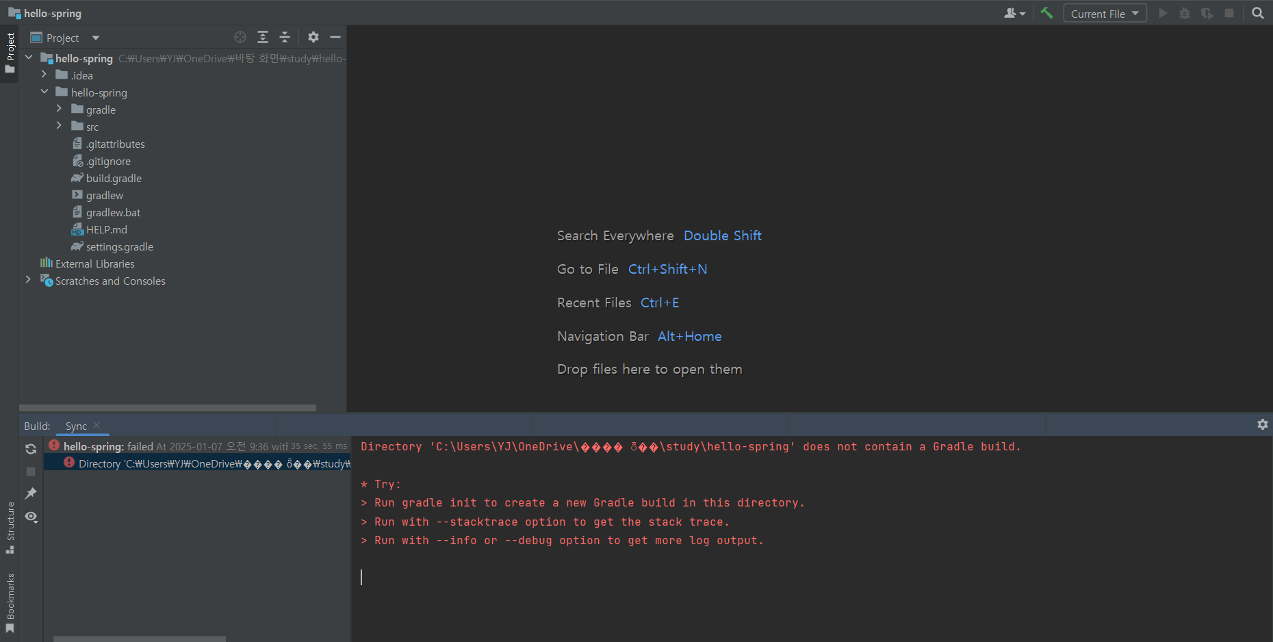Click the red error icon on Directory row
Screen dimensions: 1273x642
(69, 463)
